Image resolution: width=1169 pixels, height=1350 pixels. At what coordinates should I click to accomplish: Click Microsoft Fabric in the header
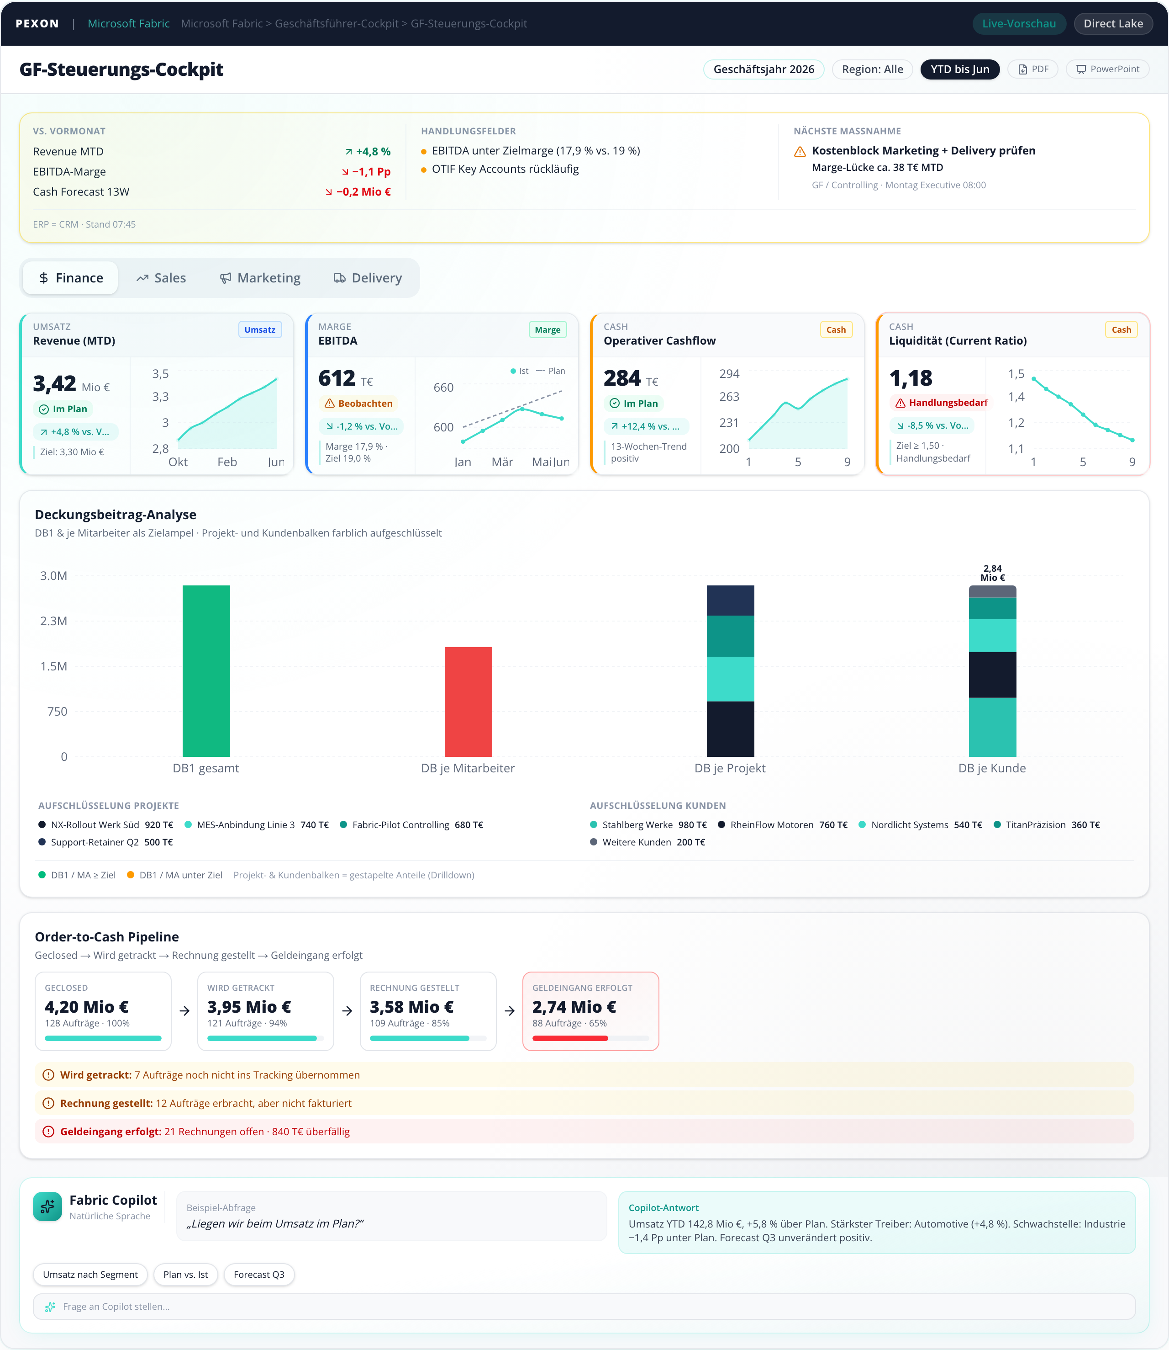point(128,23)
